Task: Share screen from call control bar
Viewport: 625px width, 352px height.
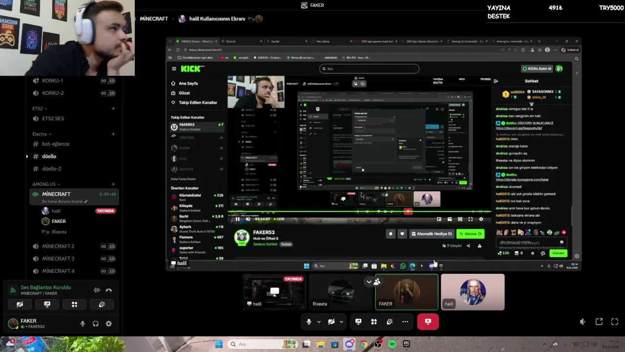Action: click(358, 322)
